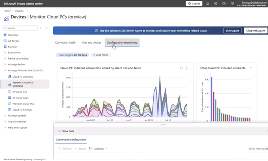Viewport: 268px width, 161px height.
Task: Click the Add filters button
Action: [100, 55]
